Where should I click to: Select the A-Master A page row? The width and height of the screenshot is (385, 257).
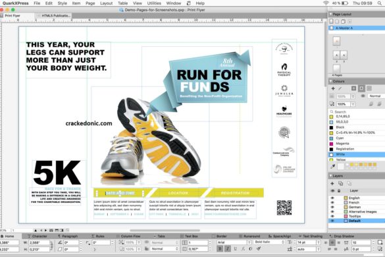[357, 28]
